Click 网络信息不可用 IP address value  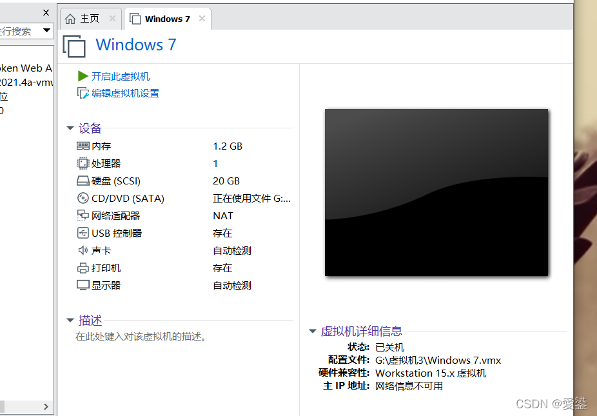(409, 386)
